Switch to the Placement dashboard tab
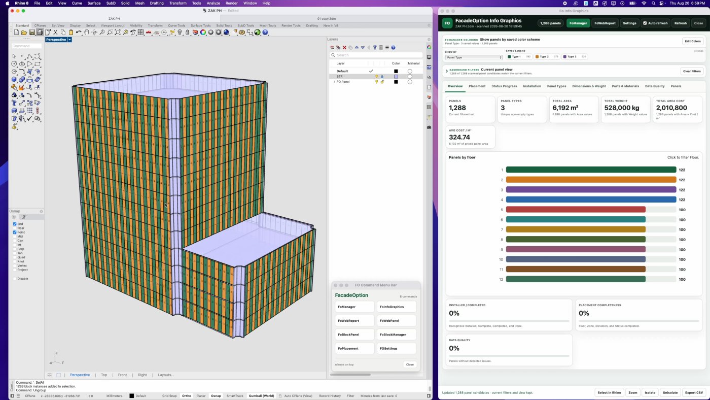The image size is (710, 400). [x=477, y=86]
